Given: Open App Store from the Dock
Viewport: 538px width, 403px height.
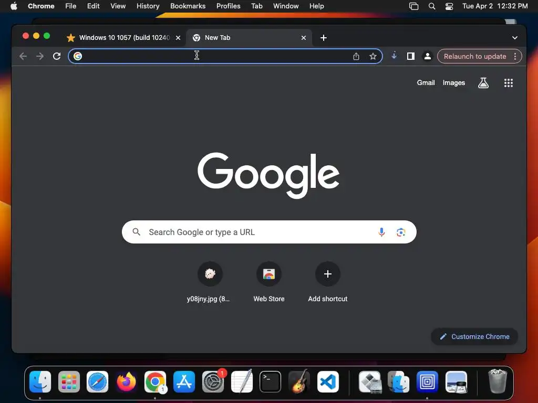Looking at the screenshot, I should click(x=184, y=382).
